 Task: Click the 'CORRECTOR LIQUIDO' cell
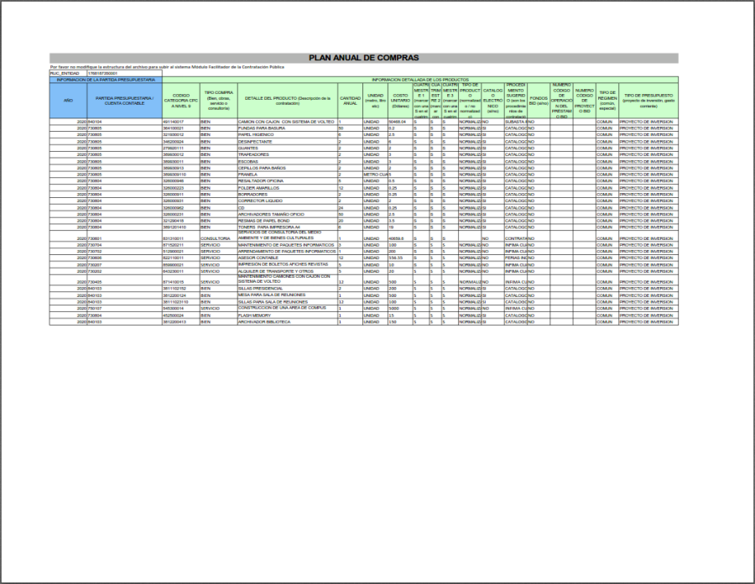(288, 201)
